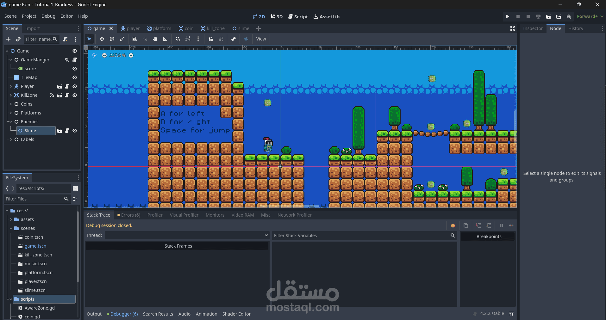Toggle visibility of the TileMap node

74,77
